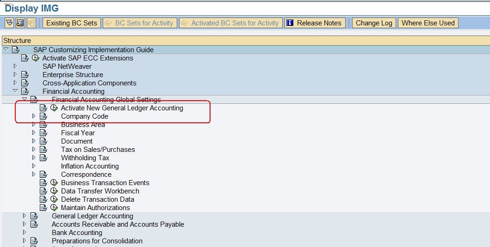Open documentation icon for Fiscal Year
This screenshot has height=247, width=490.
[x=43, y=133]
